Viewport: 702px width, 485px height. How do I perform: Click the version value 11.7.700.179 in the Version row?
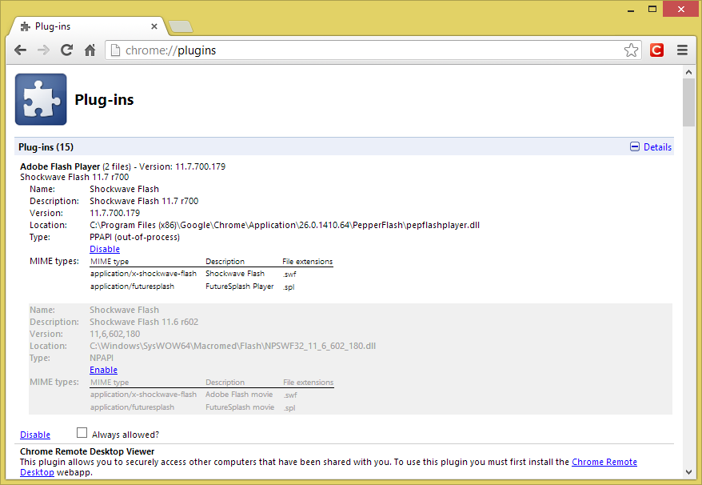(115, 213)
